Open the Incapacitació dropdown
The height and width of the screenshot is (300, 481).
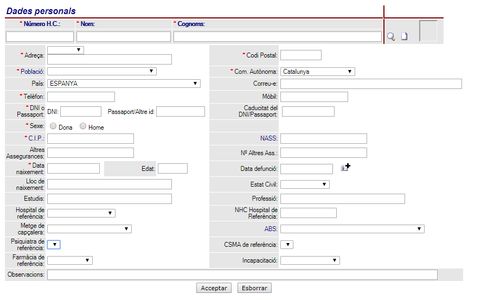pyautogui.click(x=310, y=260)
